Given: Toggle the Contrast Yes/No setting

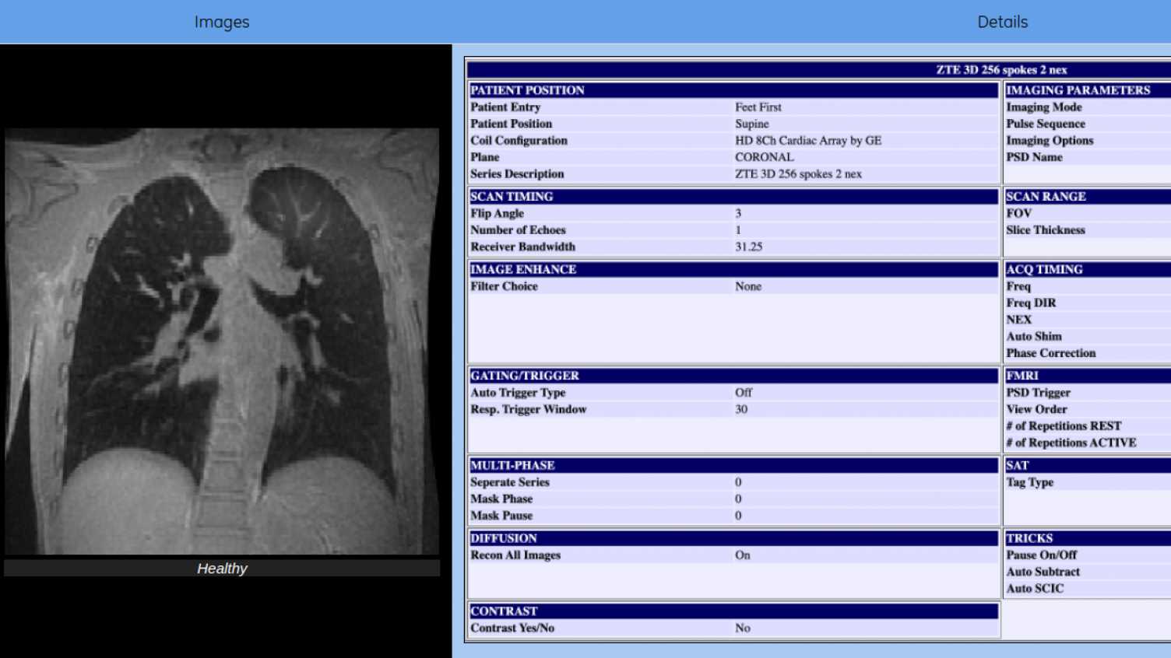Looking at the screenshot, I should coord(740,628).
